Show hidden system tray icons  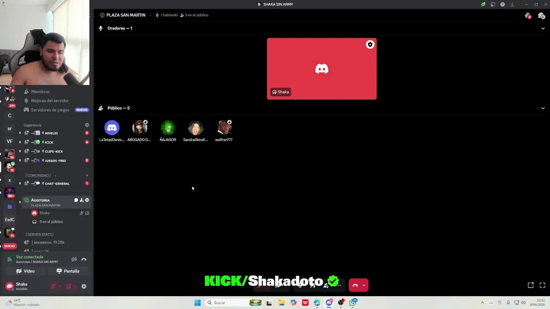click(482, 303)
